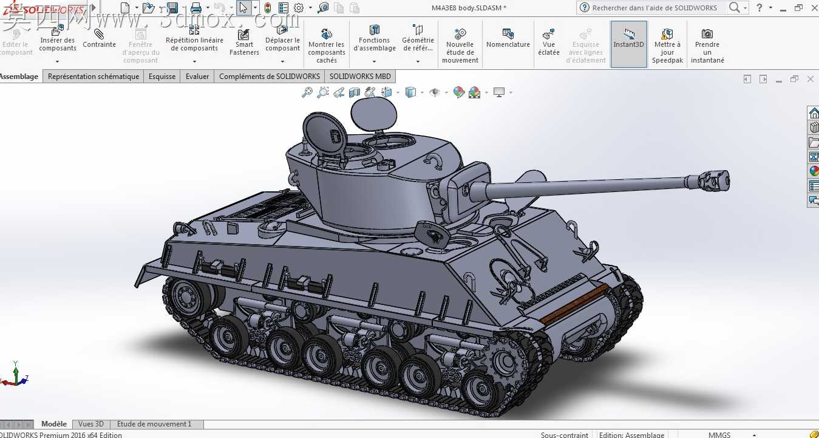Expand Géométrie de référence dropdown arrow
819x438 pixels.
418,61
